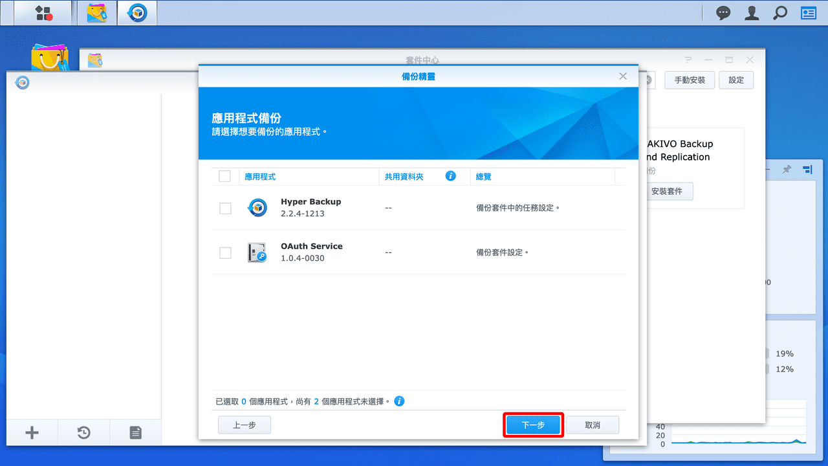The height and width of the screenshot is (466, 828).
Task: Open the search magnifier in the taskbar
Action: click(779, 12)
